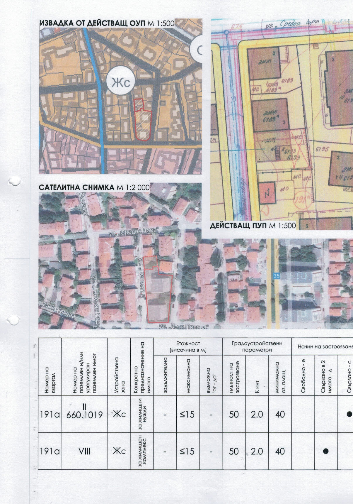Click the "191а" cell in the VIII row
The image size is (353, 504).
(50, 451)
